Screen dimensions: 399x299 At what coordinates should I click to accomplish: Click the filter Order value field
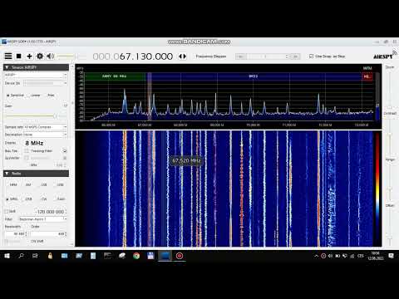[47, 234]
